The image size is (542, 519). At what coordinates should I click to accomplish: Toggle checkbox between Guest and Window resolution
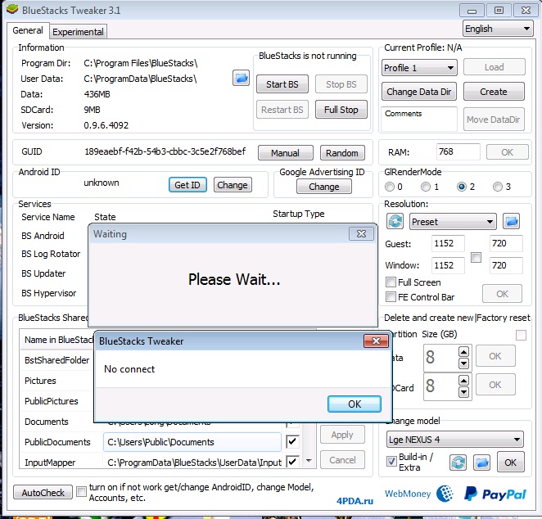click(x=476, y=257)
